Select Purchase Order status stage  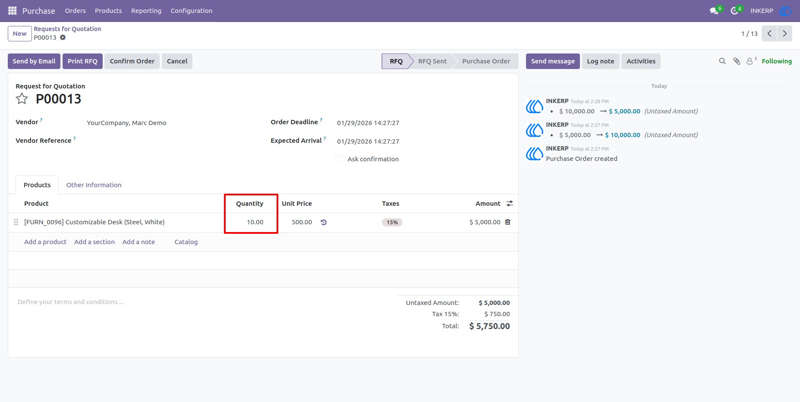(486, 61)
